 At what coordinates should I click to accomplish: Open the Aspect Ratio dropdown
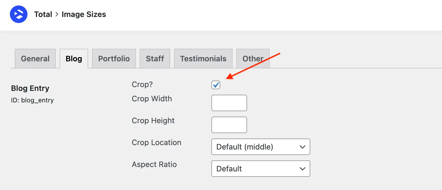[261, 169]
